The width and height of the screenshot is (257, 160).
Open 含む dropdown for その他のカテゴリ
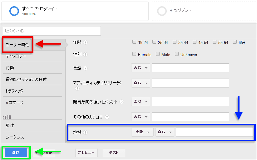coord(141,117)
